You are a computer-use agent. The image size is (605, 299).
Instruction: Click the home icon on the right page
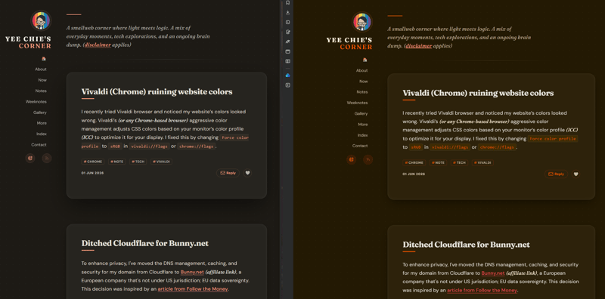tap(365, 60)
